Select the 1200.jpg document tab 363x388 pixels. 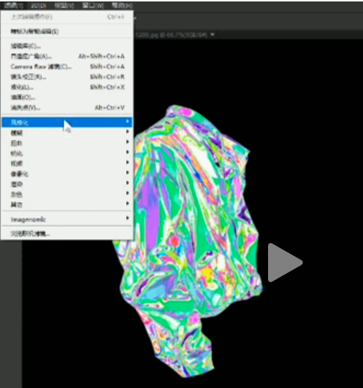point(171,35)
